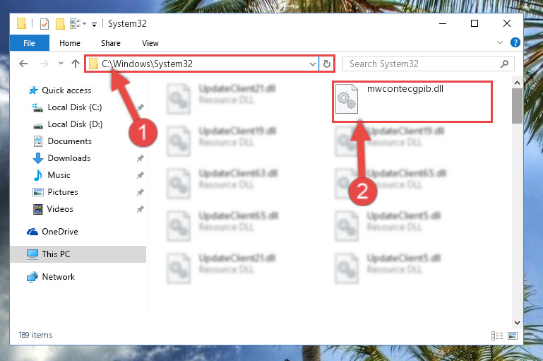Go up one folder level arrow
The width and height of the screenshot is (543, 361).
pos(75,64)
